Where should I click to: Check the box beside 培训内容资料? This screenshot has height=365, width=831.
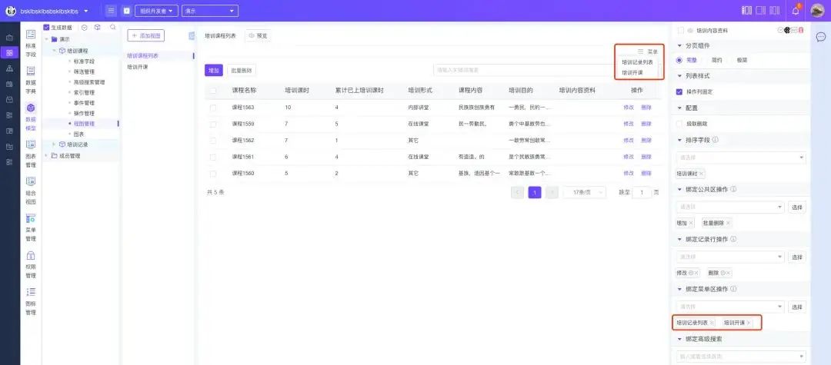point(681,31)
